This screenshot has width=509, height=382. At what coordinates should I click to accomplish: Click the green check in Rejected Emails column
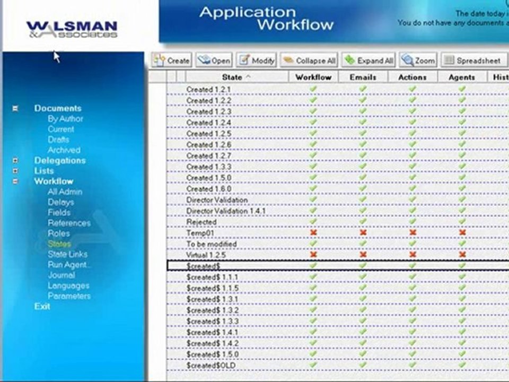(363, 221)
